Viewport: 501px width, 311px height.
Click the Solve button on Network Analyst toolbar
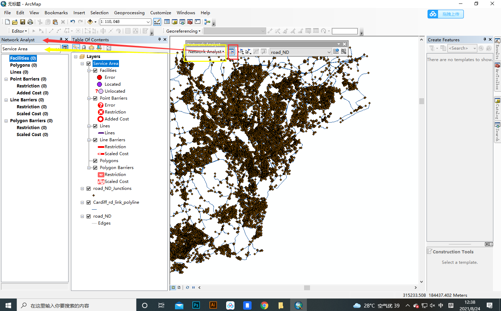pyautogui.click(x=257, y=51)
